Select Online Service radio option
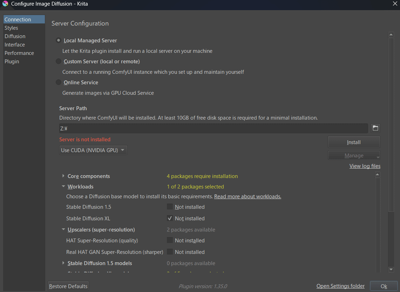This screenshot has width=400, height=292. [59, 83]
